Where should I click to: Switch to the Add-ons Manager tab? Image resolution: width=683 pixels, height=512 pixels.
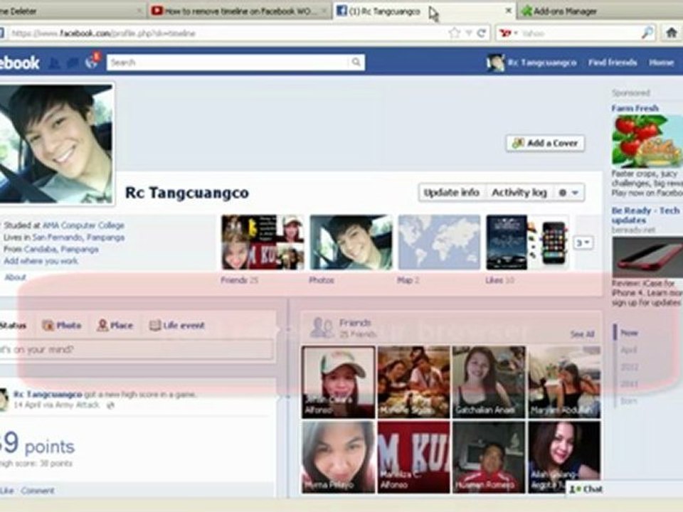tap(599, 11)
